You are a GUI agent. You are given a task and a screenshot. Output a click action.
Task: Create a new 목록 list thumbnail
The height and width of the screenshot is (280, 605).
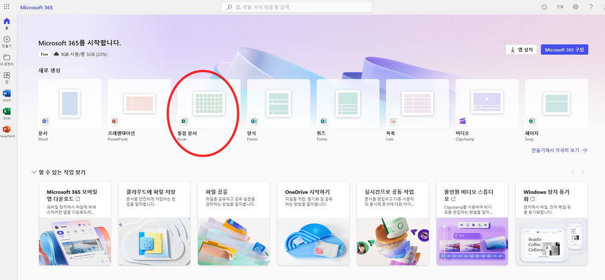click(417, 103)
